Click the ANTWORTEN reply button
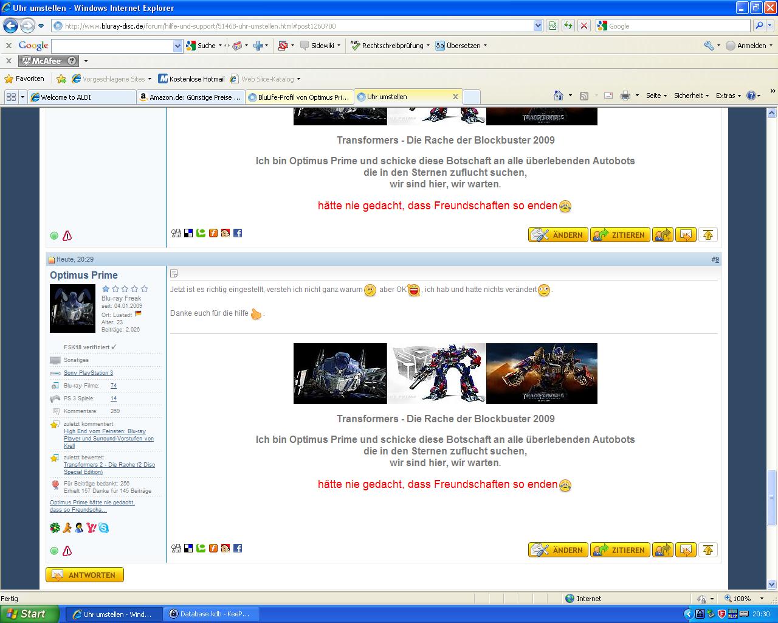Image resolution: width=778 pixels, height=623 pixels. [84, 575]
